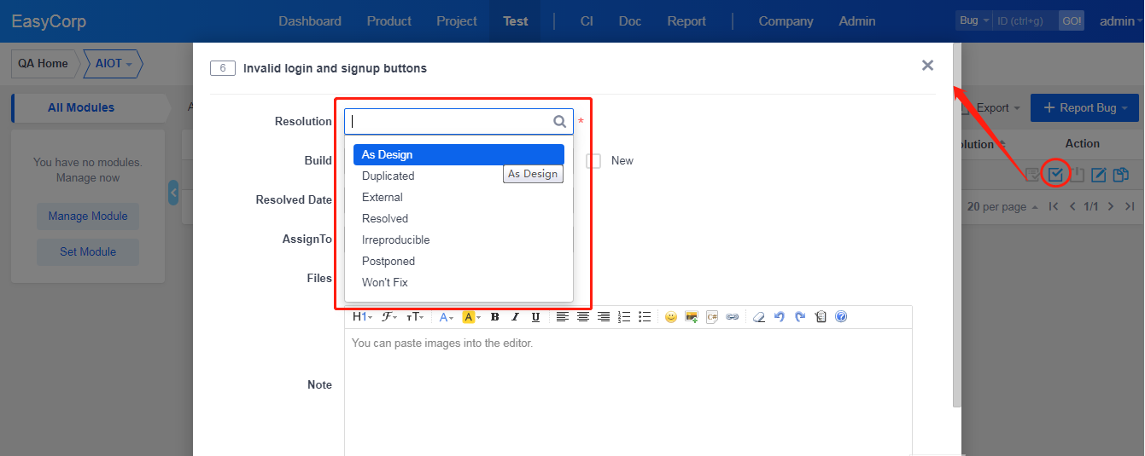Click the eraser clear formatting icon
1145x456 pixels.
point(759,317)
